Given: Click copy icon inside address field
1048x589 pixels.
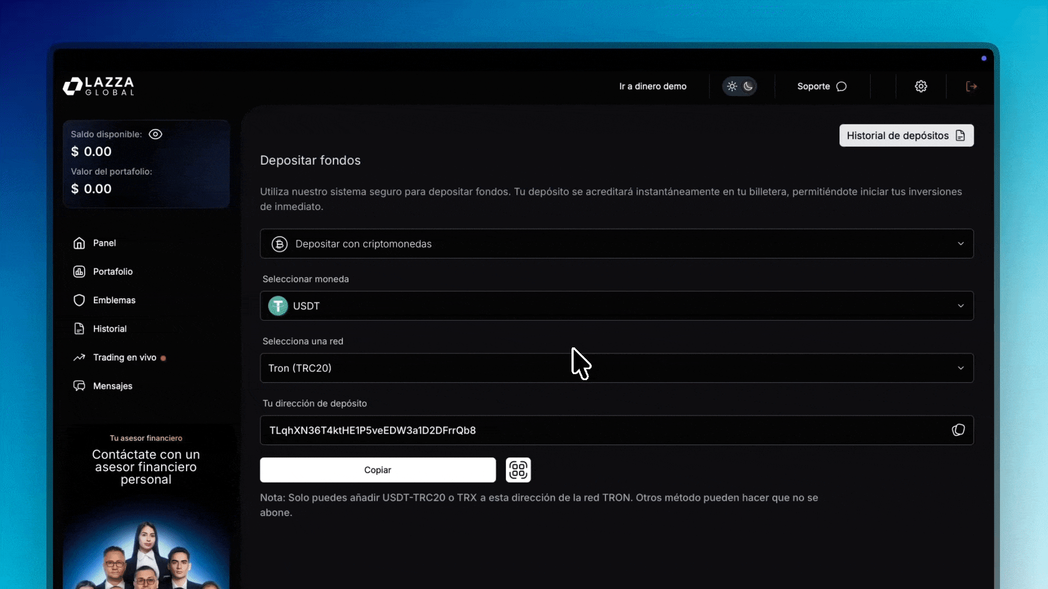Looking at the screenshot, I should 958,430.
